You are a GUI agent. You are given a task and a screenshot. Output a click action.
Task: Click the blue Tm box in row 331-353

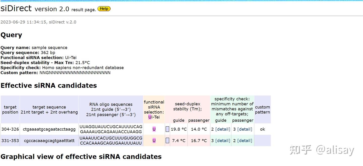[x=167, y=141]
